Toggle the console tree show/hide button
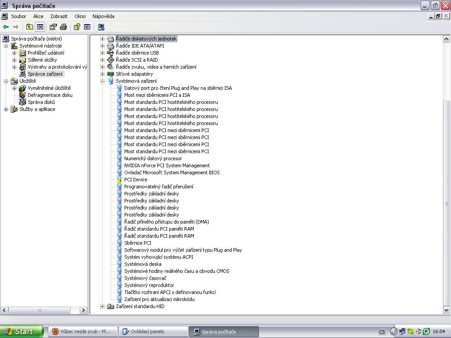451x338 pixels. (x=40, y=27)
